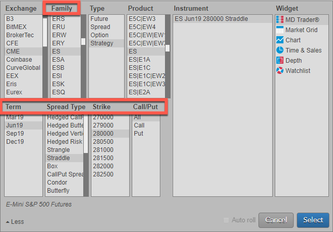Select Strategy type
Image resolution: width=333 pixels, height=232 pixels.
tap(106, 43)
